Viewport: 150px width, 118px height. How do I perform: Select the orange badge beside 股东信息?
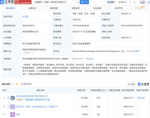(x=17, y=84)
